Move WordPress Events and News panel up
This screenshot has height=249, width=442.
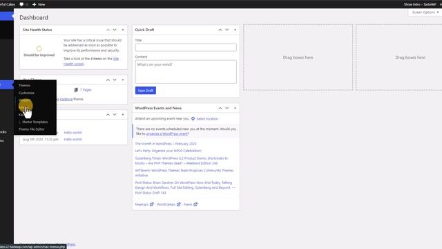click(220, 108)
